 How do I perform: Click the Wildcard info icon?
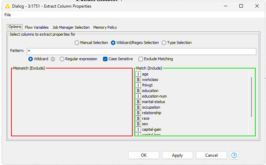click(x=53, y=59)
